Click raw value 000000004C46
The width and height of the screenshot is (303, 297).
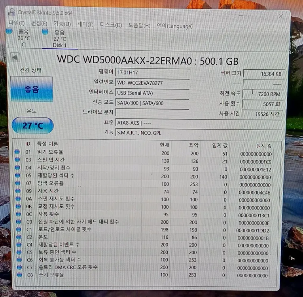coord(254,192)
